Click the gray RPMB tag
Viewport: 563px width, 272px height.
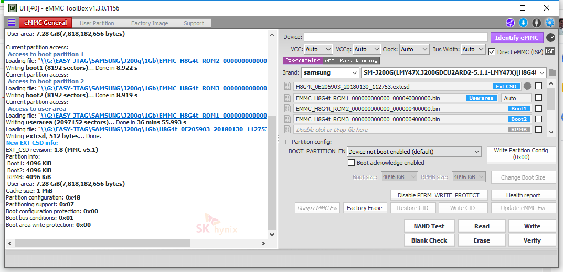(519, 129)
